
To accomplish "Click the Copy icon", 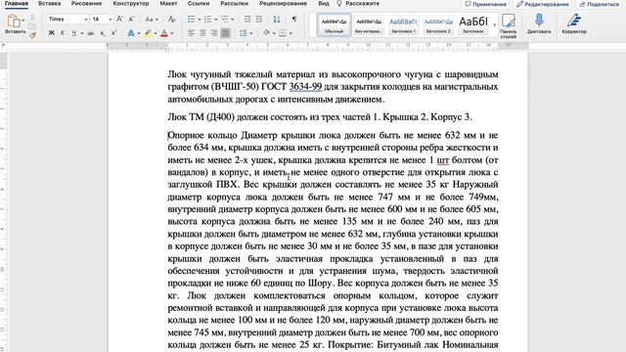I will (x=32, y=26).
